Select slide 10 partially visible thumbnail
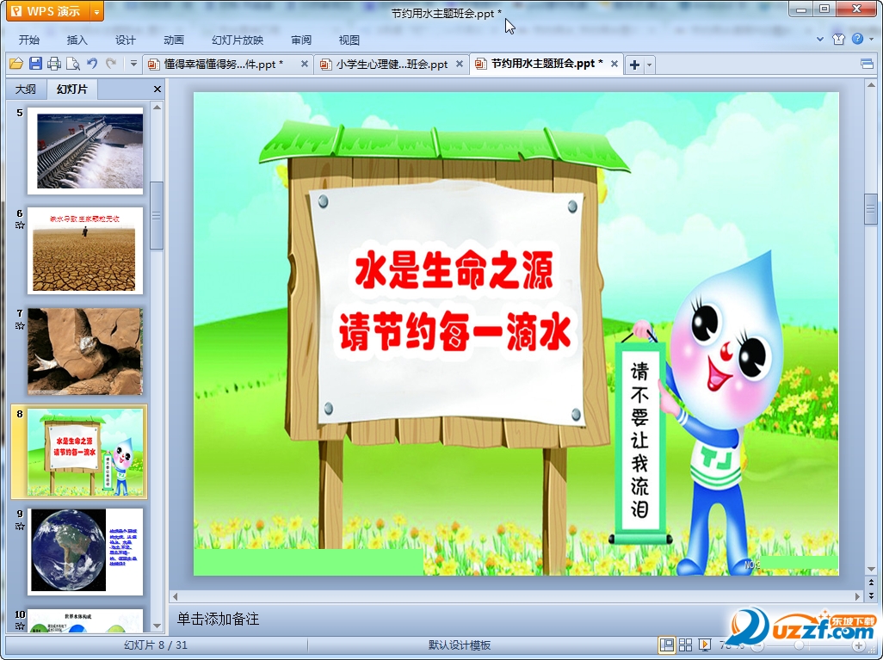Screen dimensions: 883x660 point(85,620)
